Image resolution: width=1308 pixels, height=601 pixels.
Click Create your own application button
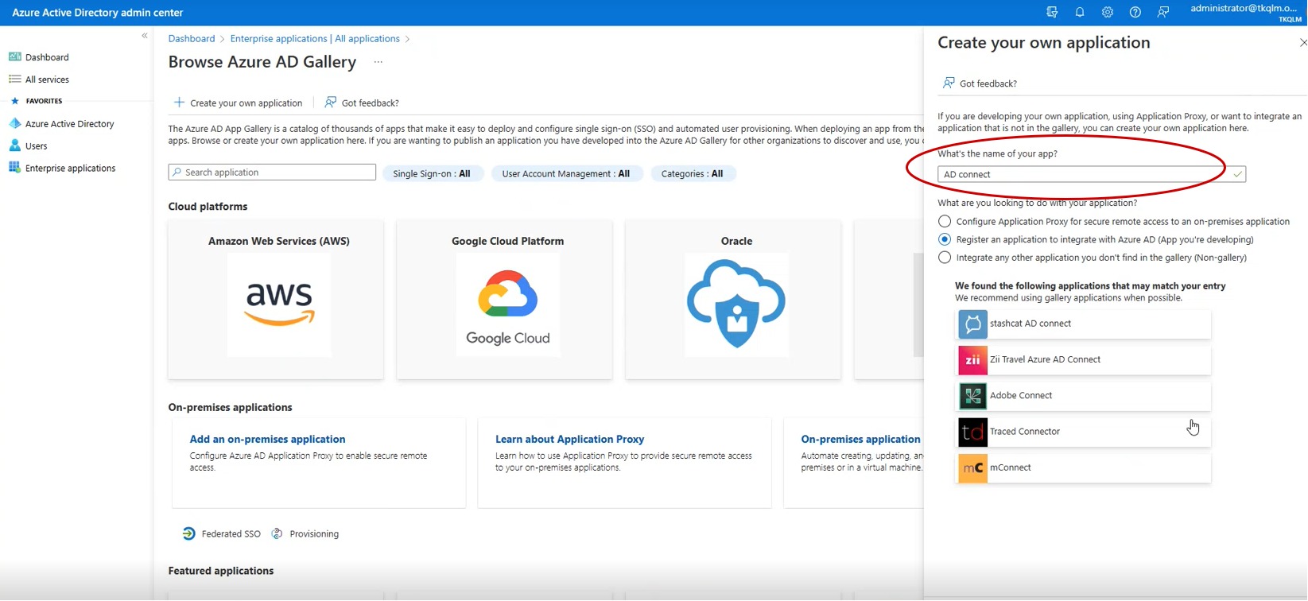pyautogui.click(x=239, y=103)
